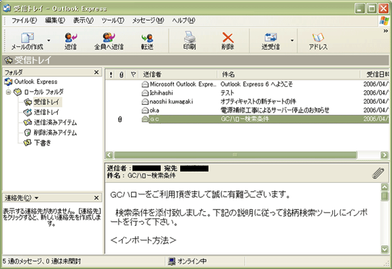Click the subject テスト
The width and height of the screenshot is (392, 269).
coord(227,93)
